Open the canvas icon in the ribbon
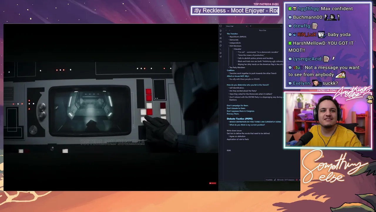Screen dimensions: 376x212 click(221, 38)
